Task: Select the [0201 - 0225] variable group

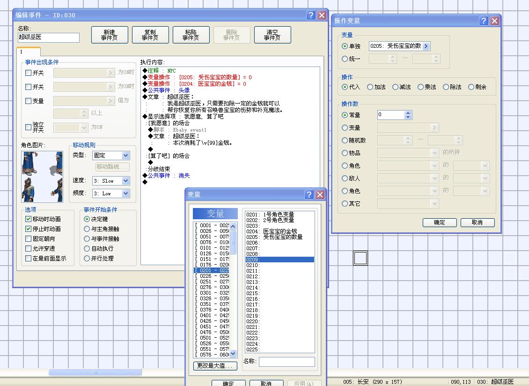Action: point(212,270)
